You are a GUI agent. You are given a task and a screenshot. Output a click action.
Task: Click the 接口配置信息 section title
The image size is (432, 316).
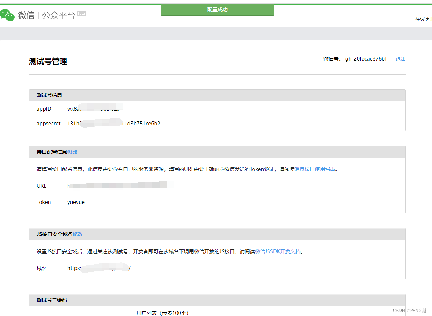52,152
